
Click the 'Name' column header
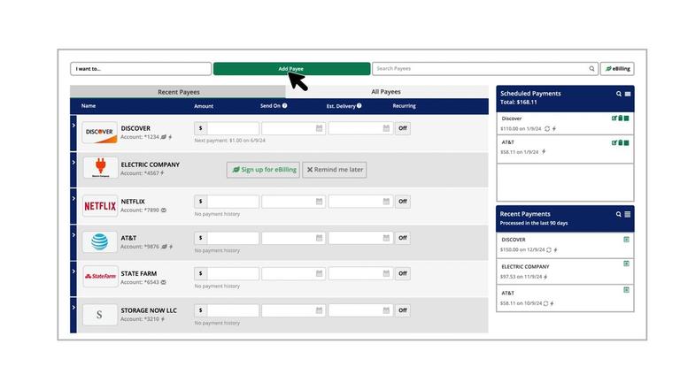click(89, 106)
